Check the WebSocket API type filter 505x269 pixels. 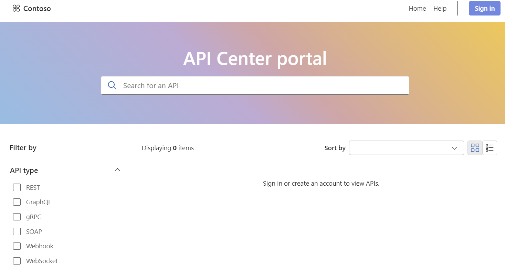pos(17,261)
